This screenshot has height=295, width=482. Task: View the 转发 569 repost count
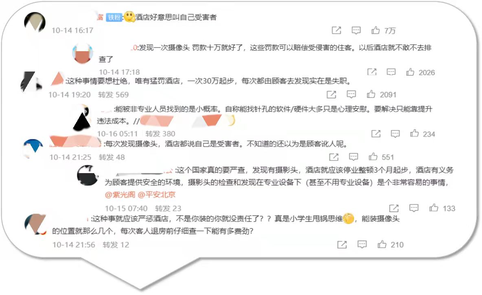114,95
